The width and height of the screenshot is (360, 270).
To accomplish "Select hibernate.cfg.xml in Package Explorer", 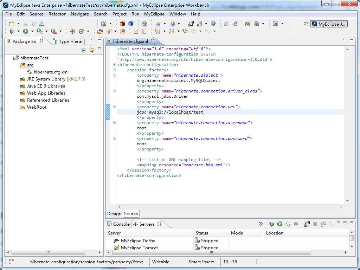I will pyautogui.click(x=51, y=72).
